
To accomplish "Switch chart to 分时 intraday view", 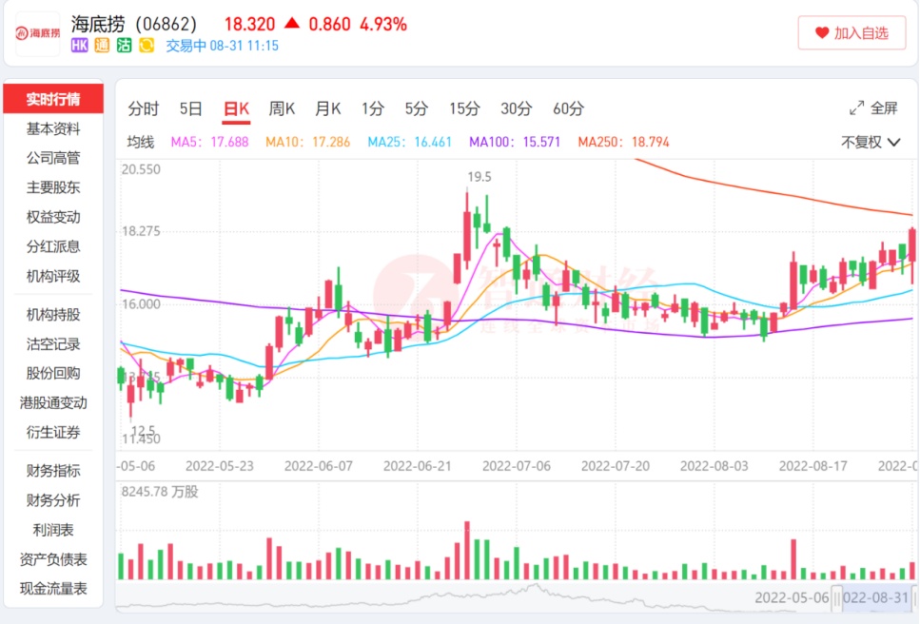I will pos(144,108).
